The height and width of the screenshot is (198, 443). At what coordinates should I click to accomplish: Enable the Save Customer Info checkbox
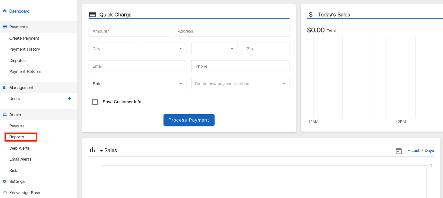pos(95,102)
